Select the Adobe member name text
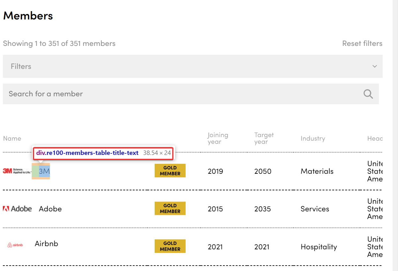 click(x=50, y=209)
